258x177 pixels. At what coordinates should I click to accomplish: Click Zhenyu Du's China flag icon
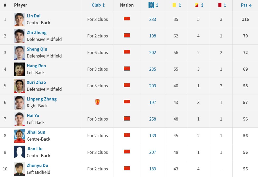click(127, 169)
